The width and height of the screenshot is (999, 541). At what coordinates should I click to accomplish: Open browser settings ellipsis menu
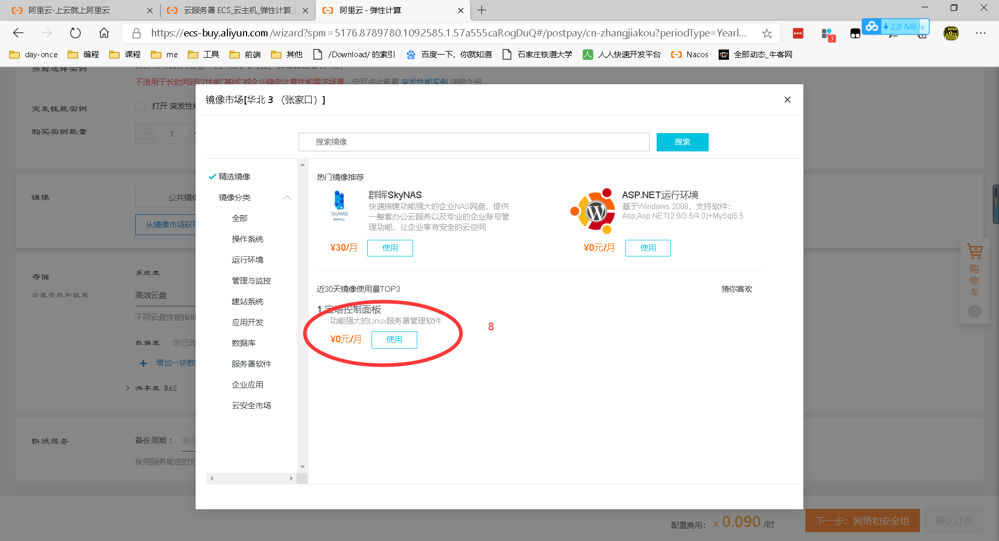click(981, 33)
